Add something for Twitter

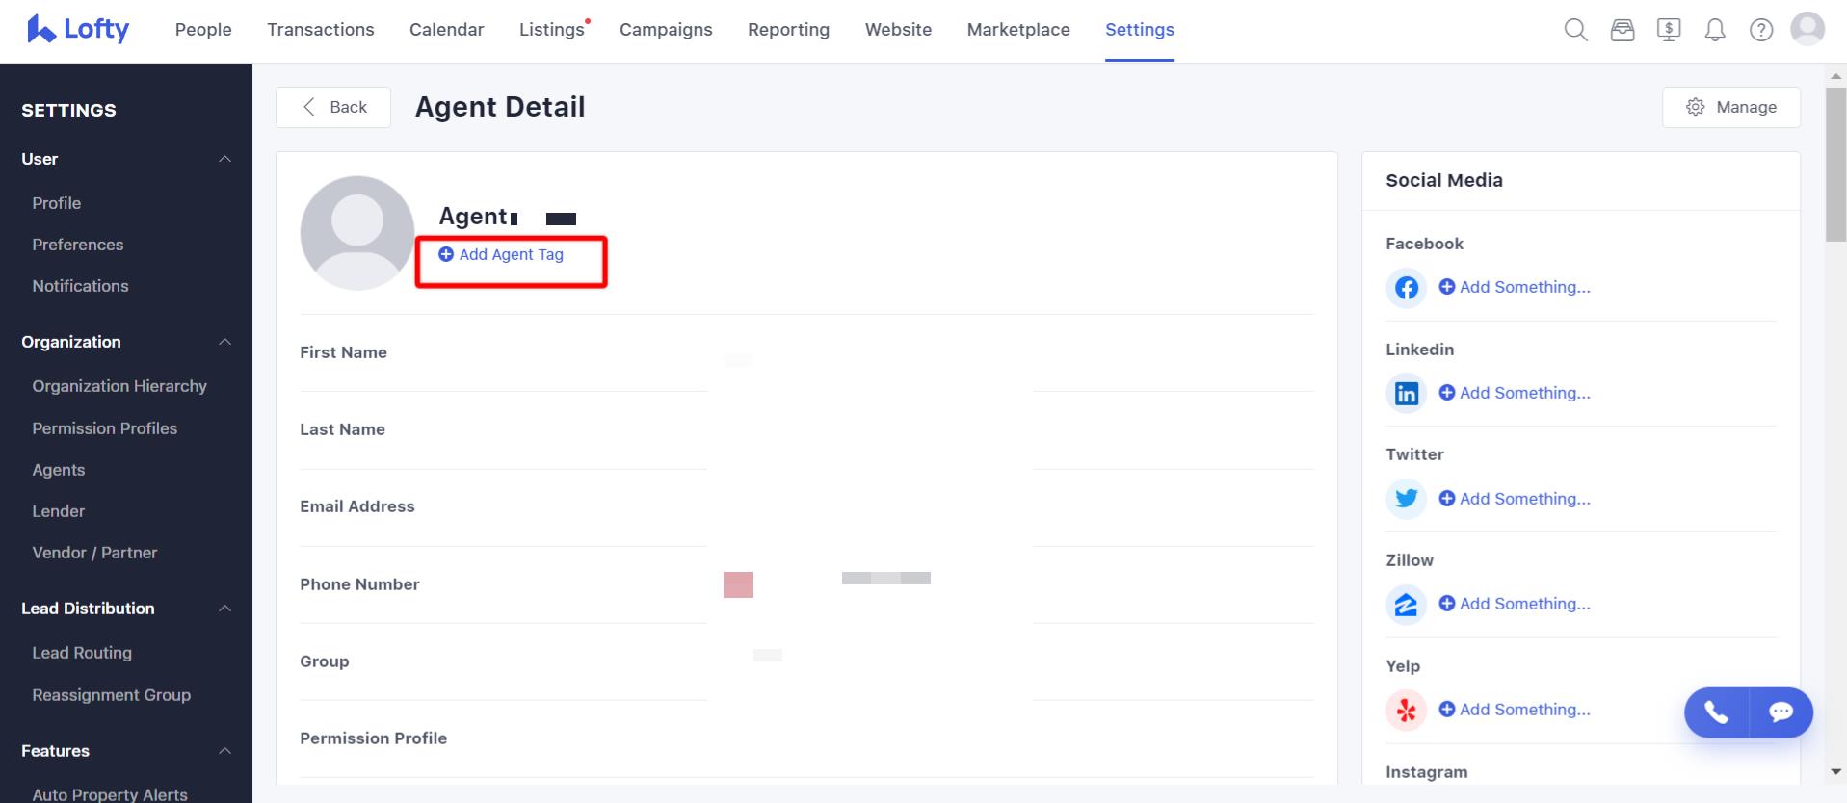[1515, 499]
